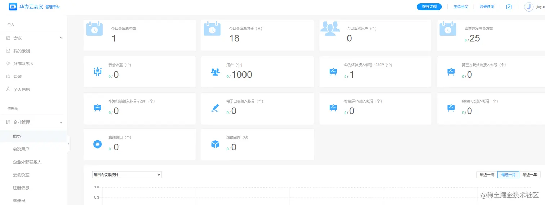The width and height of the screenshot is (545, 205).
Task: Expand the 会议 menu chevron
Action: 61,38
